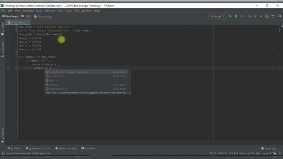Close the dna_code.py editor tab
This screenshot has width=283, height=159.
[x=28, y=22]
